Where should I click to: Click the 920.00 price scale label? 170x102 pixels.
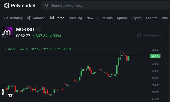155,71
